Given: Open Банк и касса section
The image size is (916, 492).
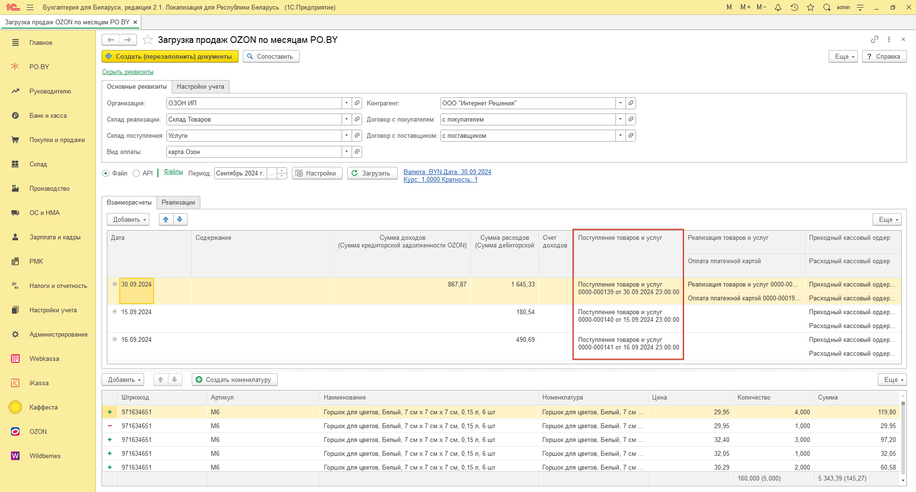Looking at the screenshot, I should point(48,115).
